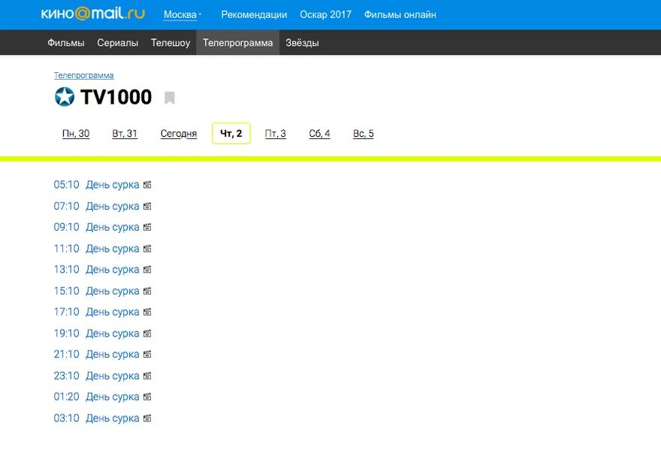Viewport: 661px width, 450px height.
Task: Open the Оскар 2017 section
Action: click(x=325, y=15)
